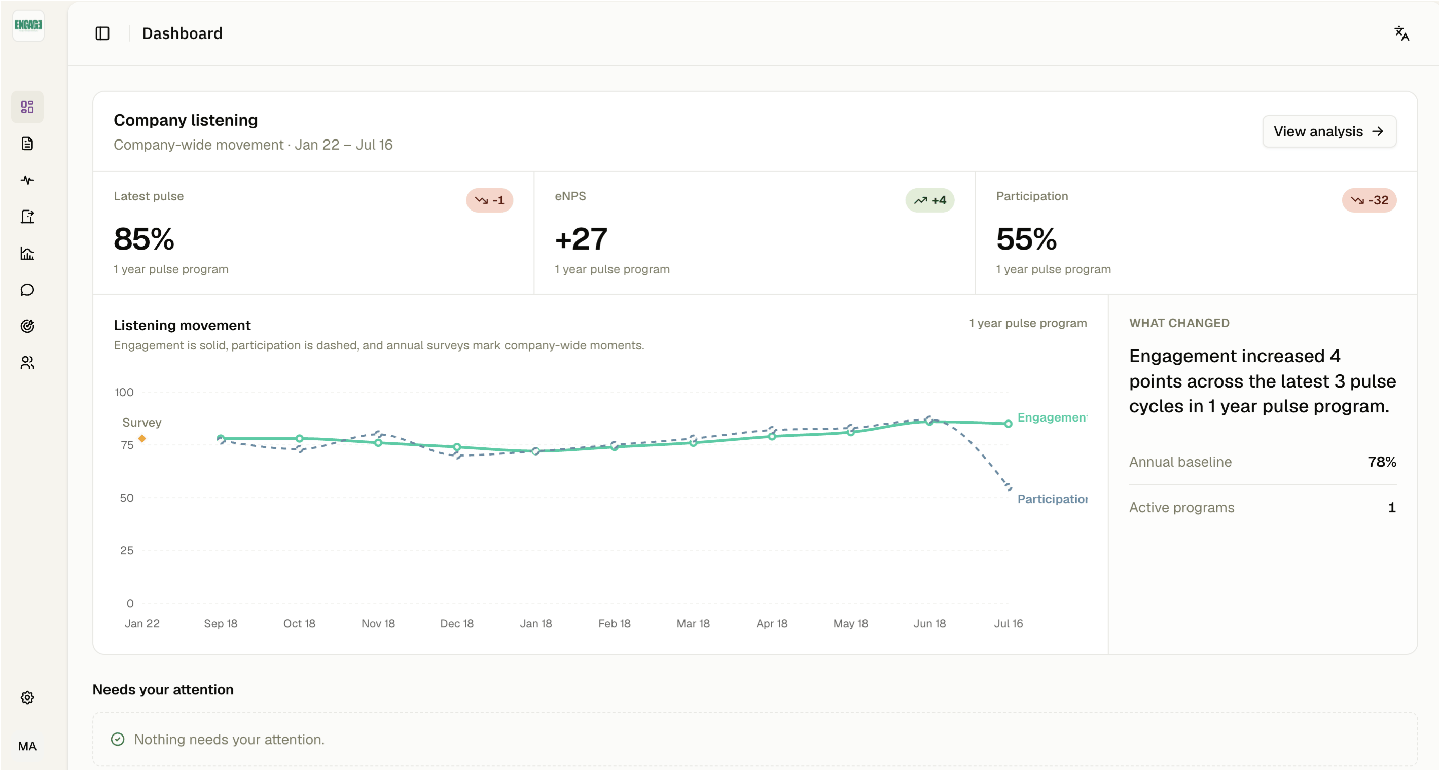Click the Annual baseline 78% value
Image resolution: width=1439 pixels, height=770 pixels.
(1382, 462)
